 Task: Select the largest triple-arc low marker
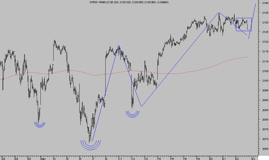pos(90,145)
